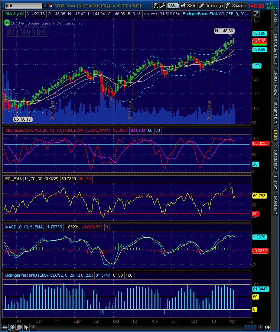280x332 pixels.
Task: Click the scroll left arrow on time axis
Action: pos(33,327)
